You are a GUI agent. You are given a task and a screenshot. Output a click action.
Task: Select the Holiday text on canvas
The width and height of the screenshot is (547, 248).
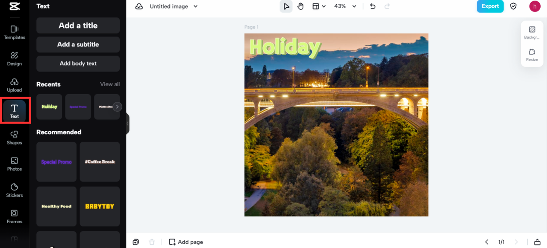pyautogui.click(x=285, y=47)
